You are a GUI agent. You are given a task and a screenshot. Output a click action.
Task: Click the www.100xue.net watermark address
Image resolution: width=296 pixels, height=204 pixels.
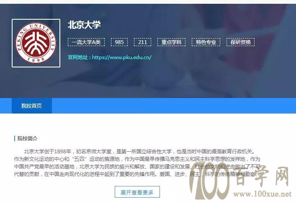[263, 194]
